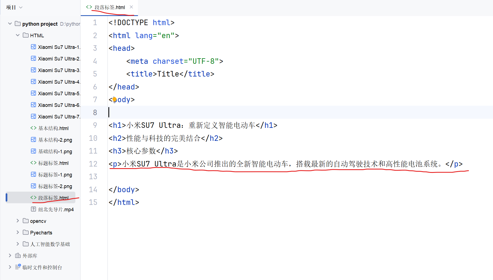Click image icon of Xiaomi Su7 Ultra-6
Screen dimensions: 493x280
33,105
